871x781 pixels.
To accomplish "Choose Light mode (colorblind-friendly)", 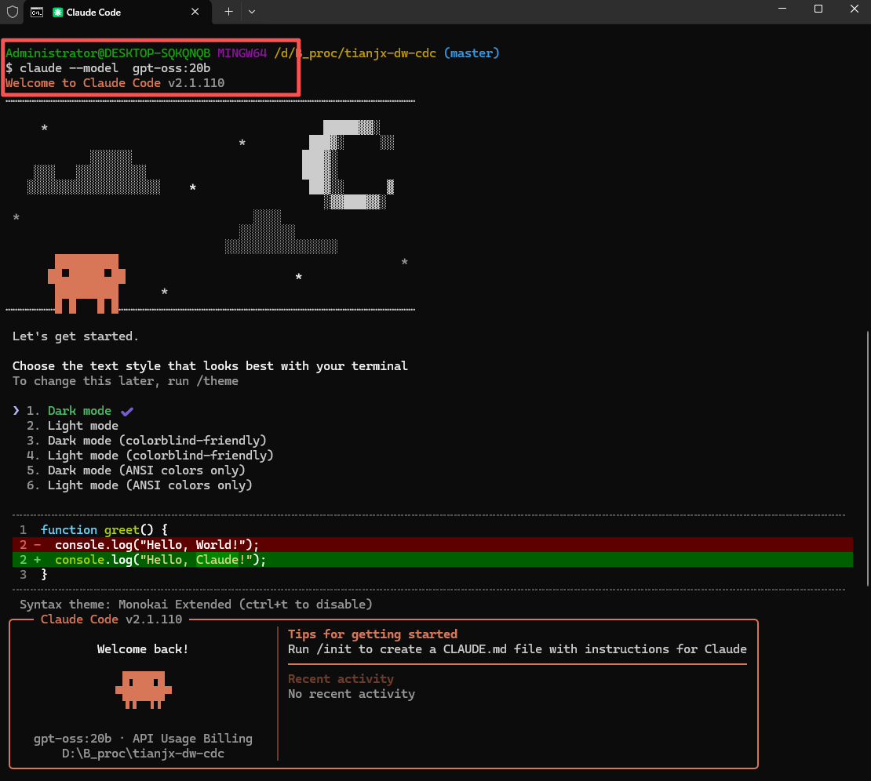I will (150, 456).
